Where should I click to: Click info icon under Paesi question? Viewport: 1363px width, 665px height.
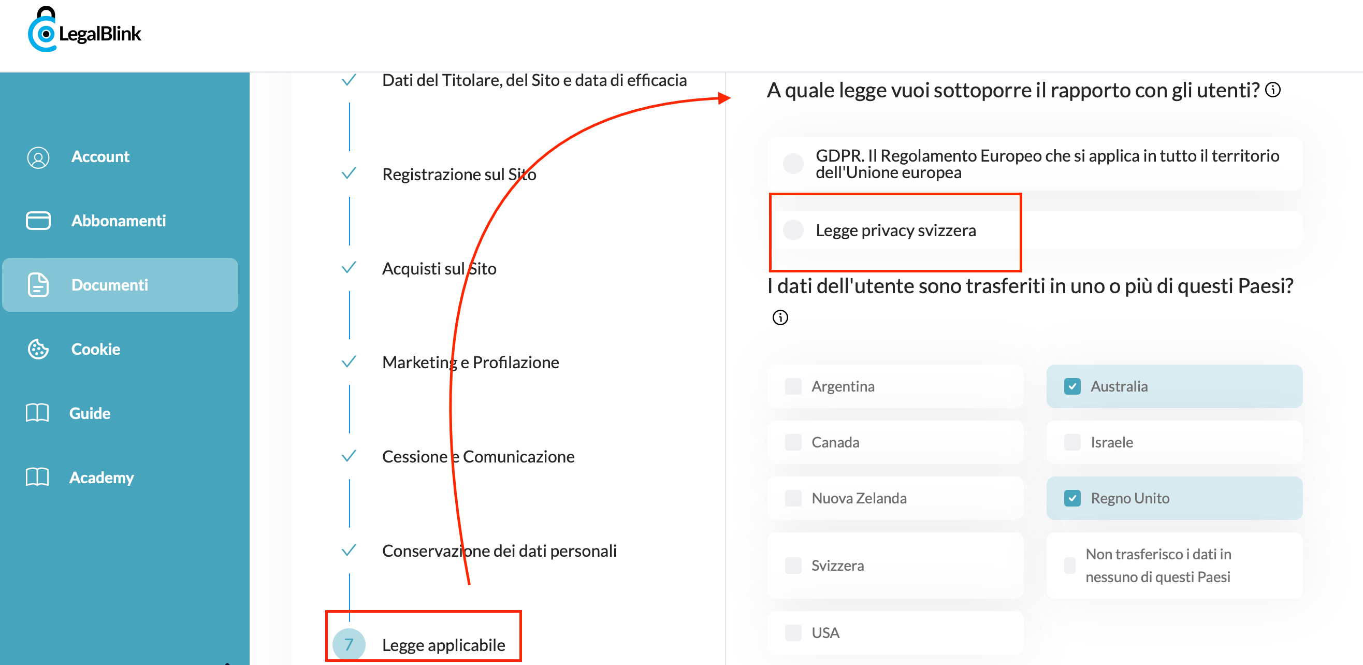[780, 317]
